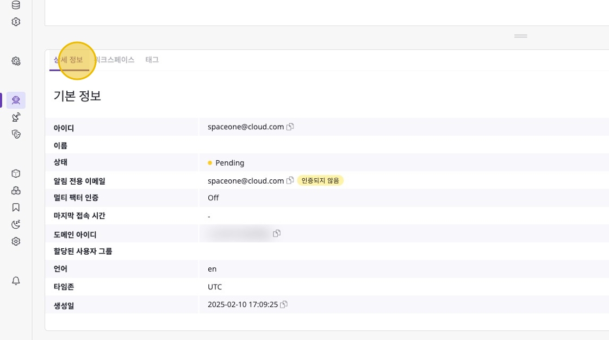Click the database icon in the sidebar
Image resolution: width=609 pixels, height=340 pixels.
pos(16,5)
